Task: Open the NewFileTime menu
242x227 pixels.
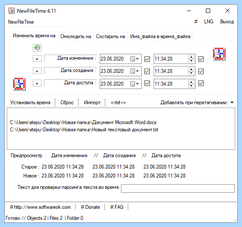Action: pos(21,22)
